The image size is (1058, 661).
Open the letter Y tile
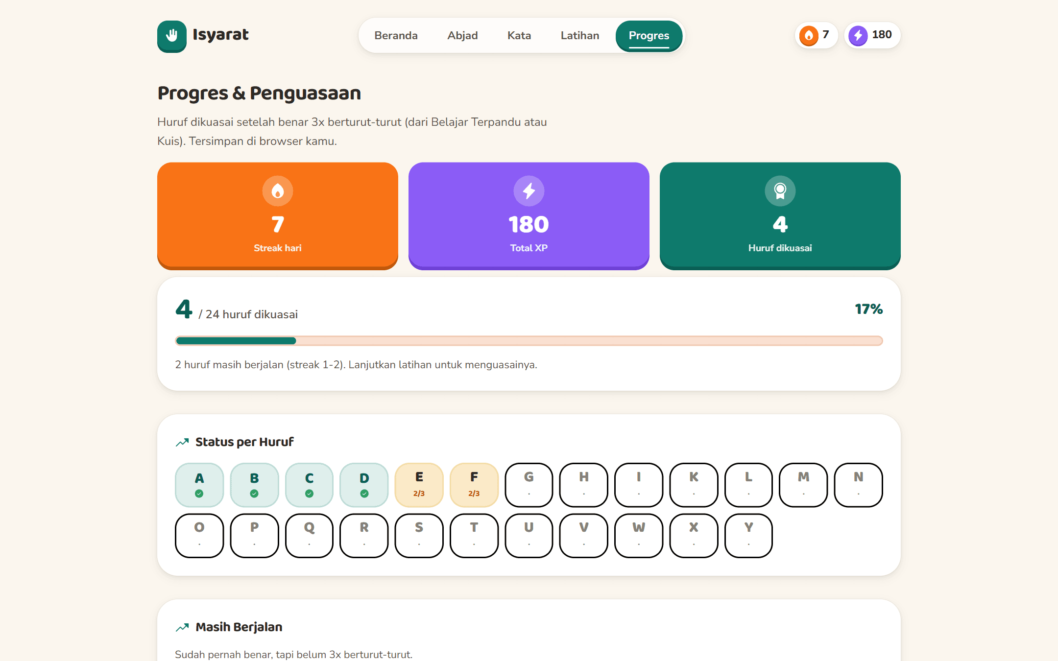748,535
